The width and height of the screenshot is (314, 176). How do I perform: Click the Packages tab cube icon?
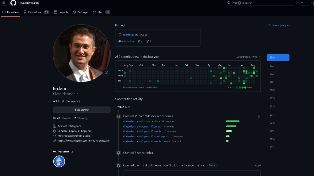coord(74,12)
